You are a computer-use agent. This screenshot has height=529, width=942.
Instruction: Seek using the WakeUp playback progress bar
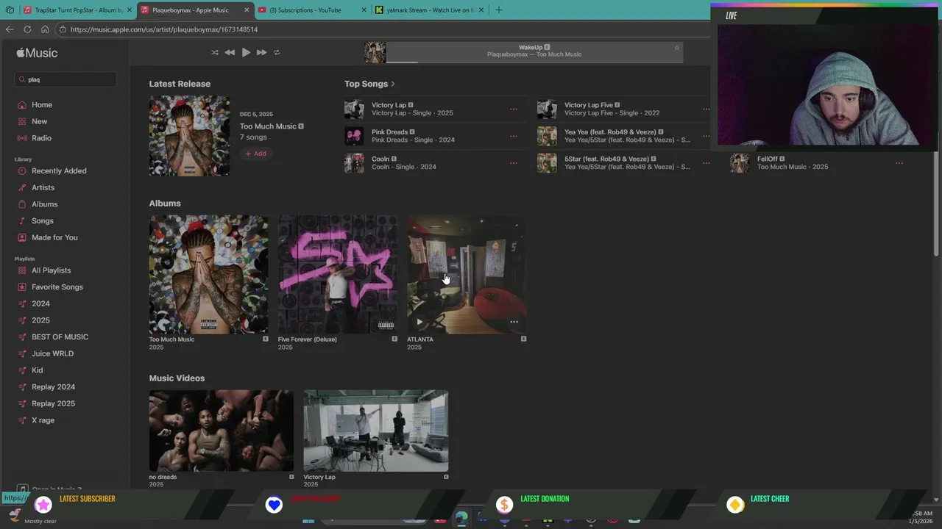(x=535, y=62)
